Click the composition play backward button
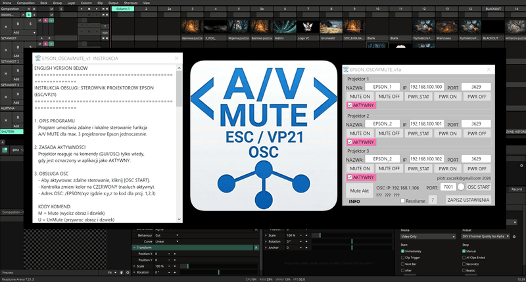 pyautogui.click(x=81, y=9)
